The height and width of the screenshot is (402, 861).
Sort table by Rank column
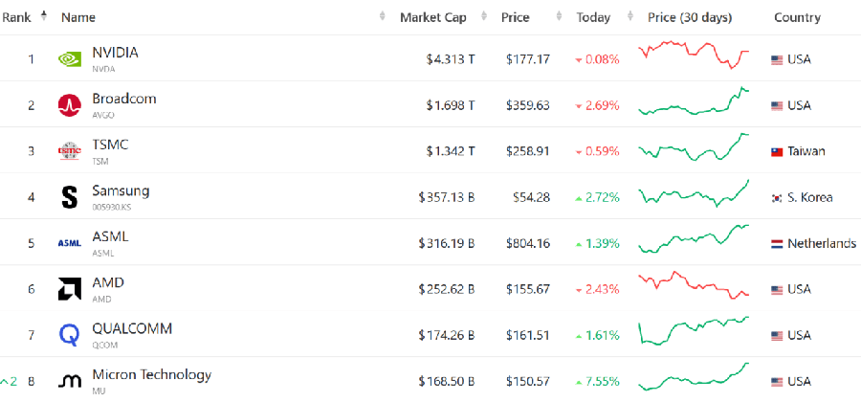tap(17, 17)
